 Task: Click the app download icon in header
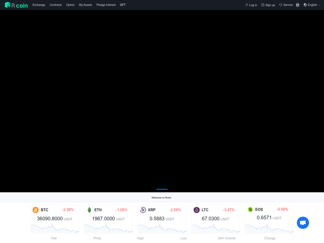pyautogui.click(x=298, y=5)
